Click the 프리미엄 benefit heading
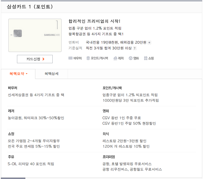 [x=109, y=157]
